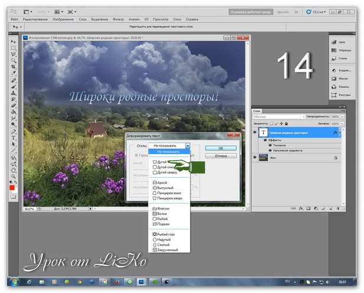Select the Горизонтальная radio button in dialog
364x293 pixels.
click(x=136, y=155)
